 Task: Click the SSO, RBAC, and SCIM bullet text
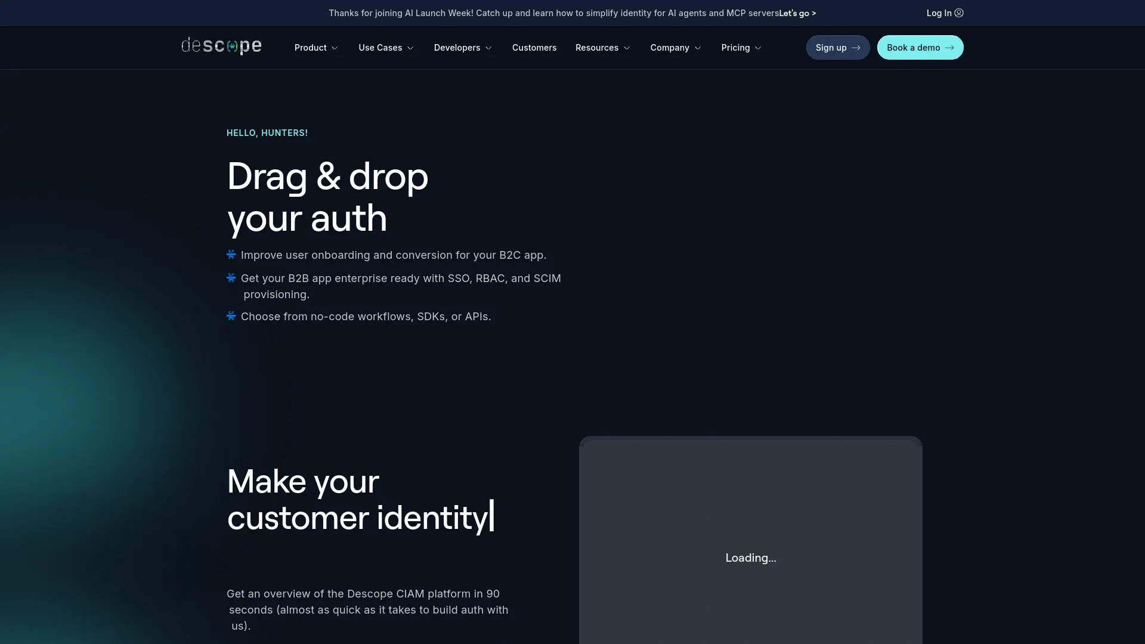401,286
